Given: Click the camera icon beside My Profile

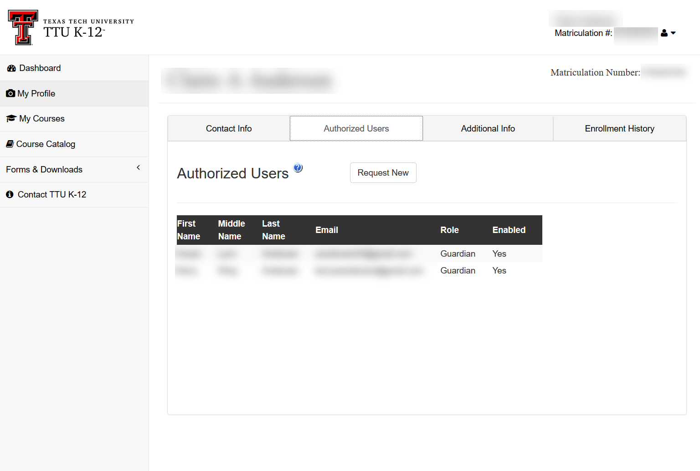Looking at the screenshot, I should [10, 94].
